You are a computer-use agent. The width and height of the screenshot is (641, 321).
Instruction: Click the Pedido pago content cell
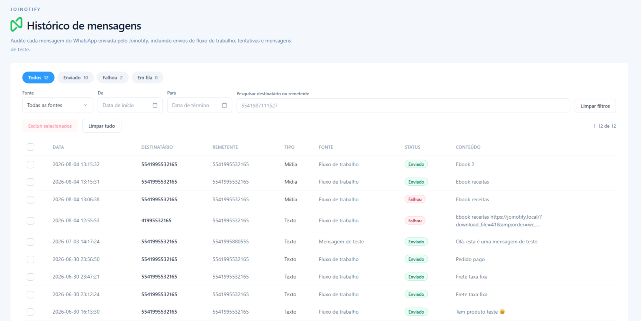click(x=470, y=259)
